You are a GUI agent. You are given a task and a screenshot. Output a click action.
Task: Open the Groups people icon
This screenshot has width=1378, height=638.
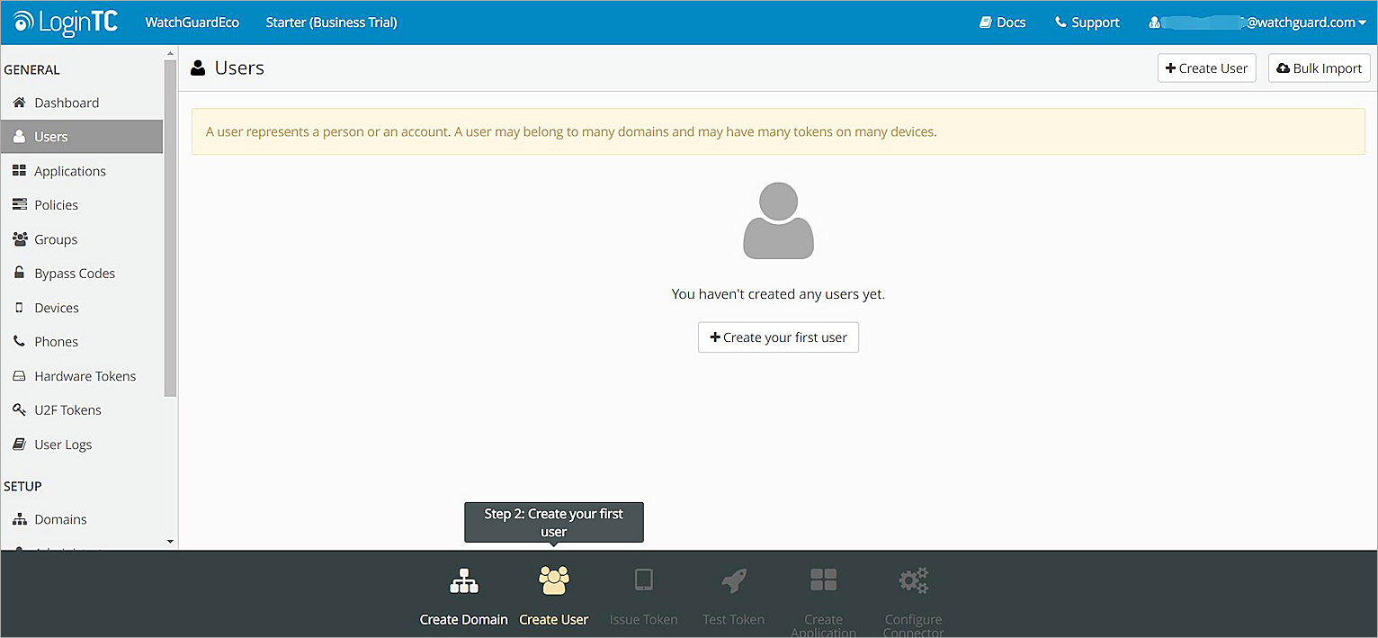coord(20,238)
